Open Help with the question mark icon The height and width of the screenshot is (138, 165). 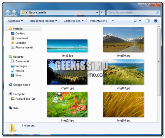point(156,21)
